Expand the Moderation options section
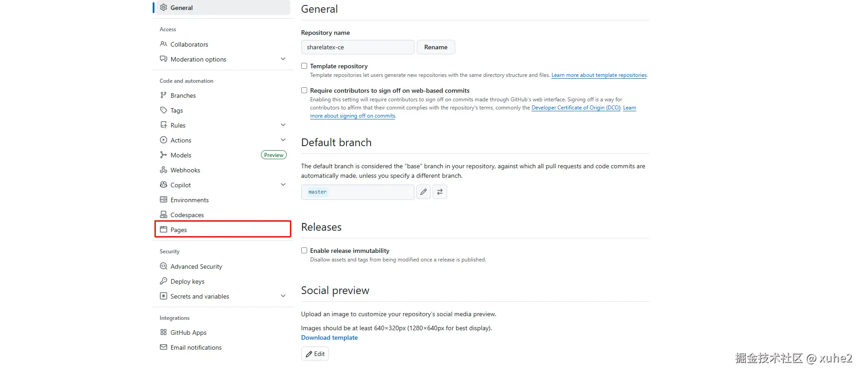Screen dimensions: 863x375 pos(283,59)
